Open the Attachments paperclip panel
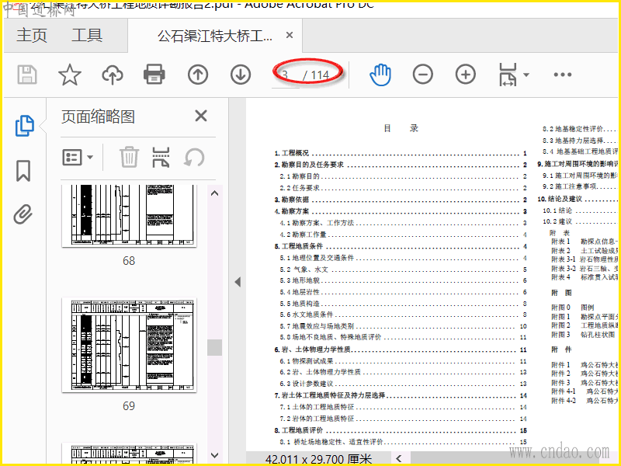 23,214
